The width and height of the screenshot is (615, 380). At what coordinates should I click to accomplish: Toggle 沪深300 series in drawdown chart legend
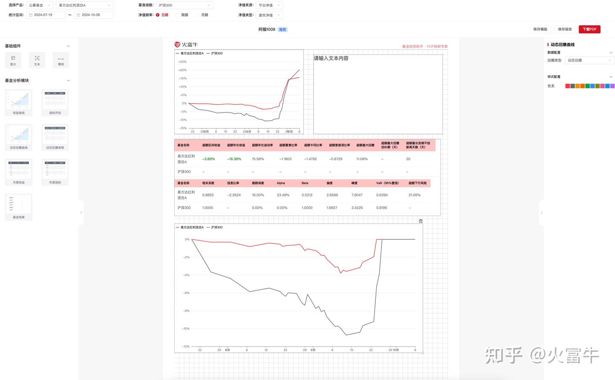tap(214, 227)
